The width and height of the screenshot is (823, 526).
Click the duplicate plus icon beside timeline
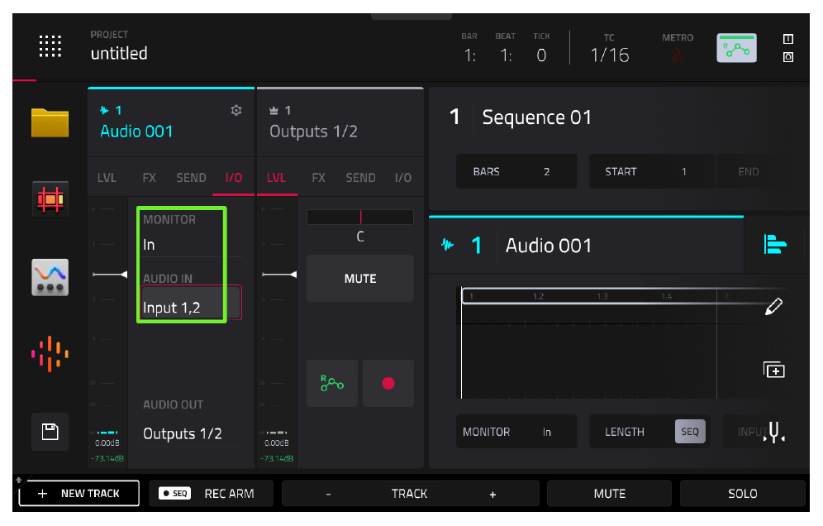tap(773, 370)
